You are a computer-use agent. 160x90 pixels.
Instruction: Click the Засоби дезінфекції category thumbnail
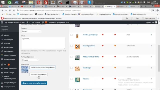click(77, 36)
